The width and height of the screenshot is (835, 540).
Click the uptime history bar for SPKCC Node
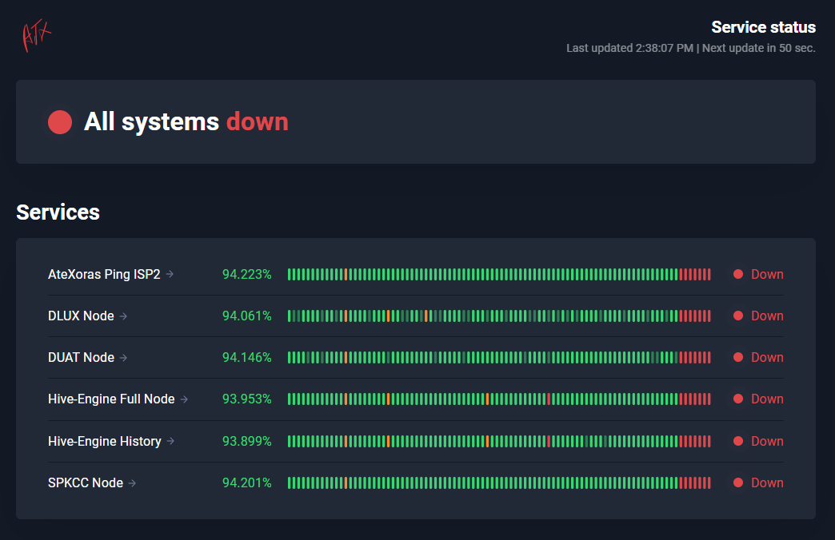[499, 482]
